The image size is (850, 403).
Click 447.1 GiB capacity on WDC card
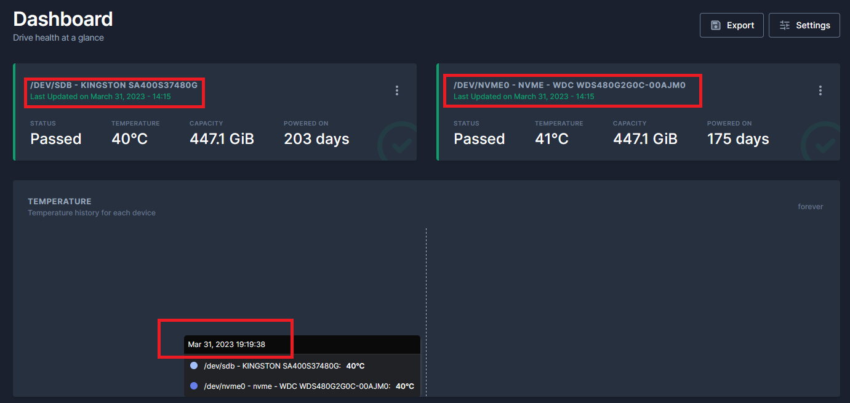click(x=645, y=139)
